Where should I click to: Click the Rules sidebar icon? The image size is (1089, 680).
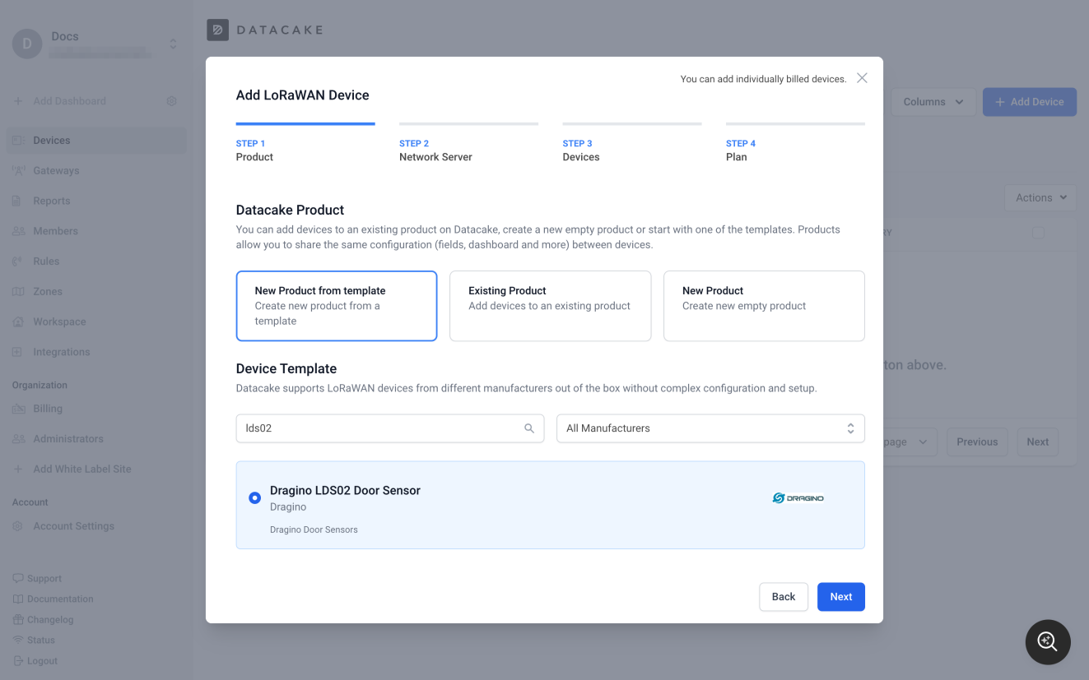pyautogui.click(x=18, y=261)
